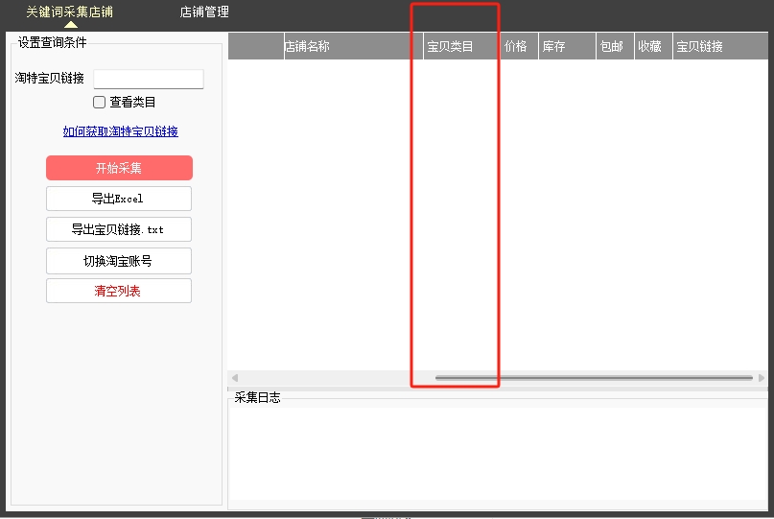Viewport: 774px width, 519px height.
Task: Click the 切换淘宝账号 button
Action: [119, 261]
